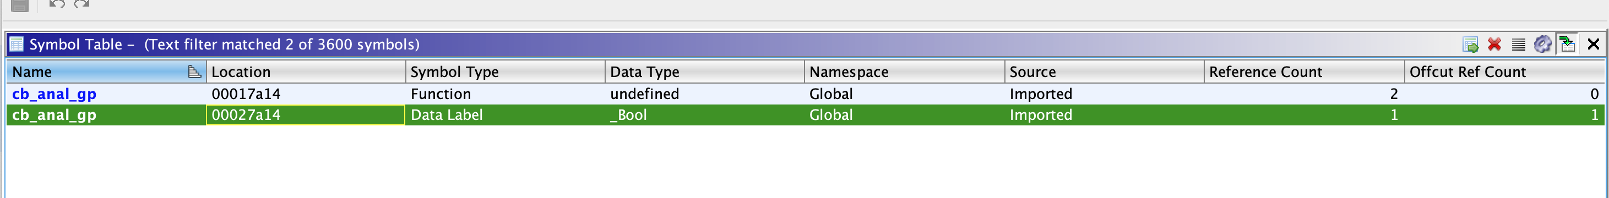Click the Data Label symbol type cell
This screenshot has height=198, width=1609.
505,115
